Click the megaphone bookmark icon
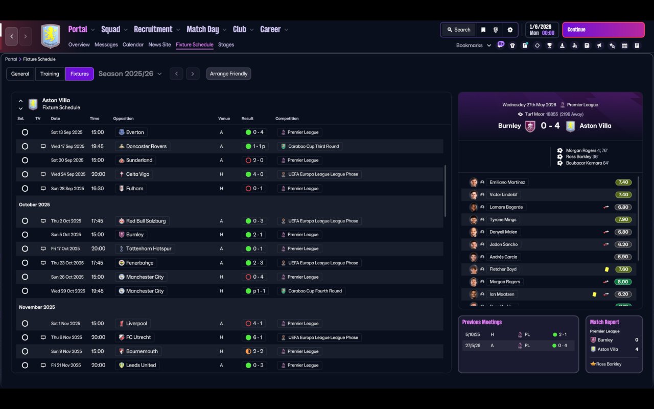Screen dimensions: 654x409 click(x=599, y=46)
